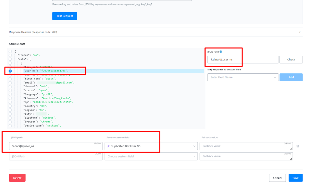Click the trash icon beside first mapping row

tap(298, 146)
